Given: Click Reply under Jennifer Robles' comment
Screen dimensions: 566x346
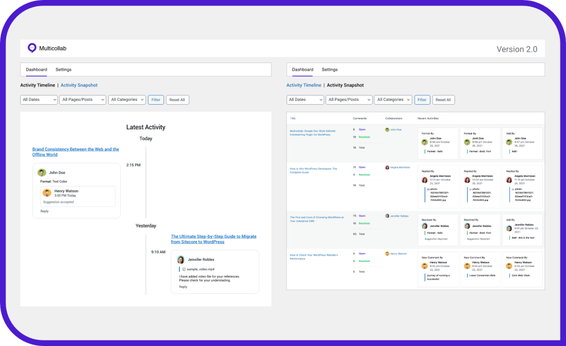Looking at the screenshot, I should [x=183, y=287].
